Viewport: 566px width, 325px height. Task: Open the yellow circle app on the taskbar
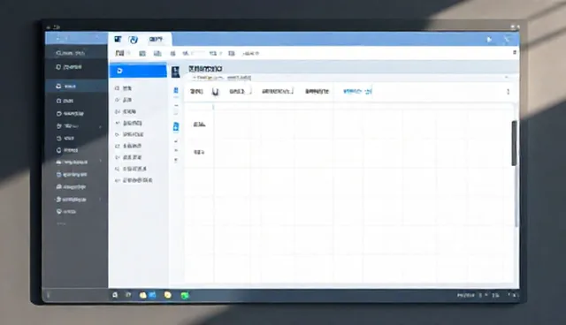coord(167,295)
